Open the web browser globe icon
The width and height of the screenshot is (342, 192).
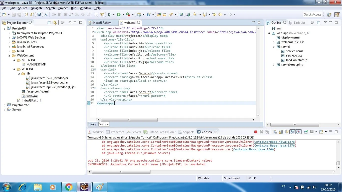coord(182,14)
